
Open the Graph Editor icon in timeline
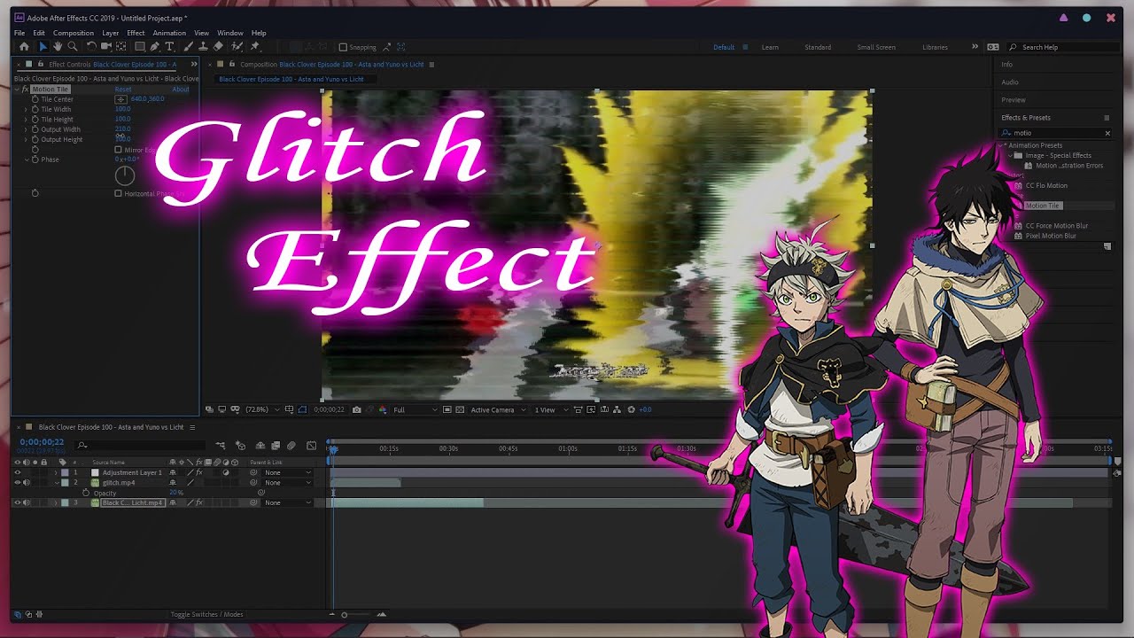point(311,446)
